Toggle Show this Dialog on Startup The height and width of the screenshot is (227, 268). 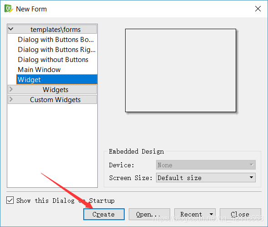pos(10,200)
